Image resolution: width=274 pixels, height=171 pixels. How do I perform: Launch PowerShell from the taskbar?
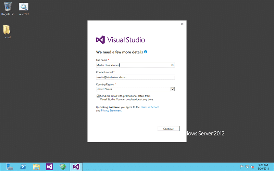[23, 167]
